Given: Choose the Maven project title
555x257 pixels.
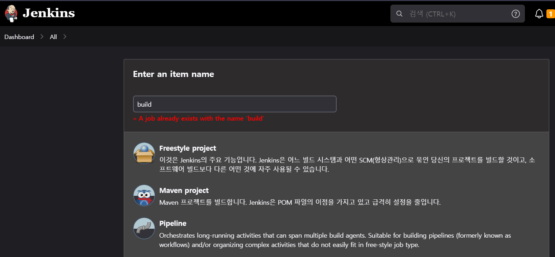Looking at the screenshot, I should 184,190.
